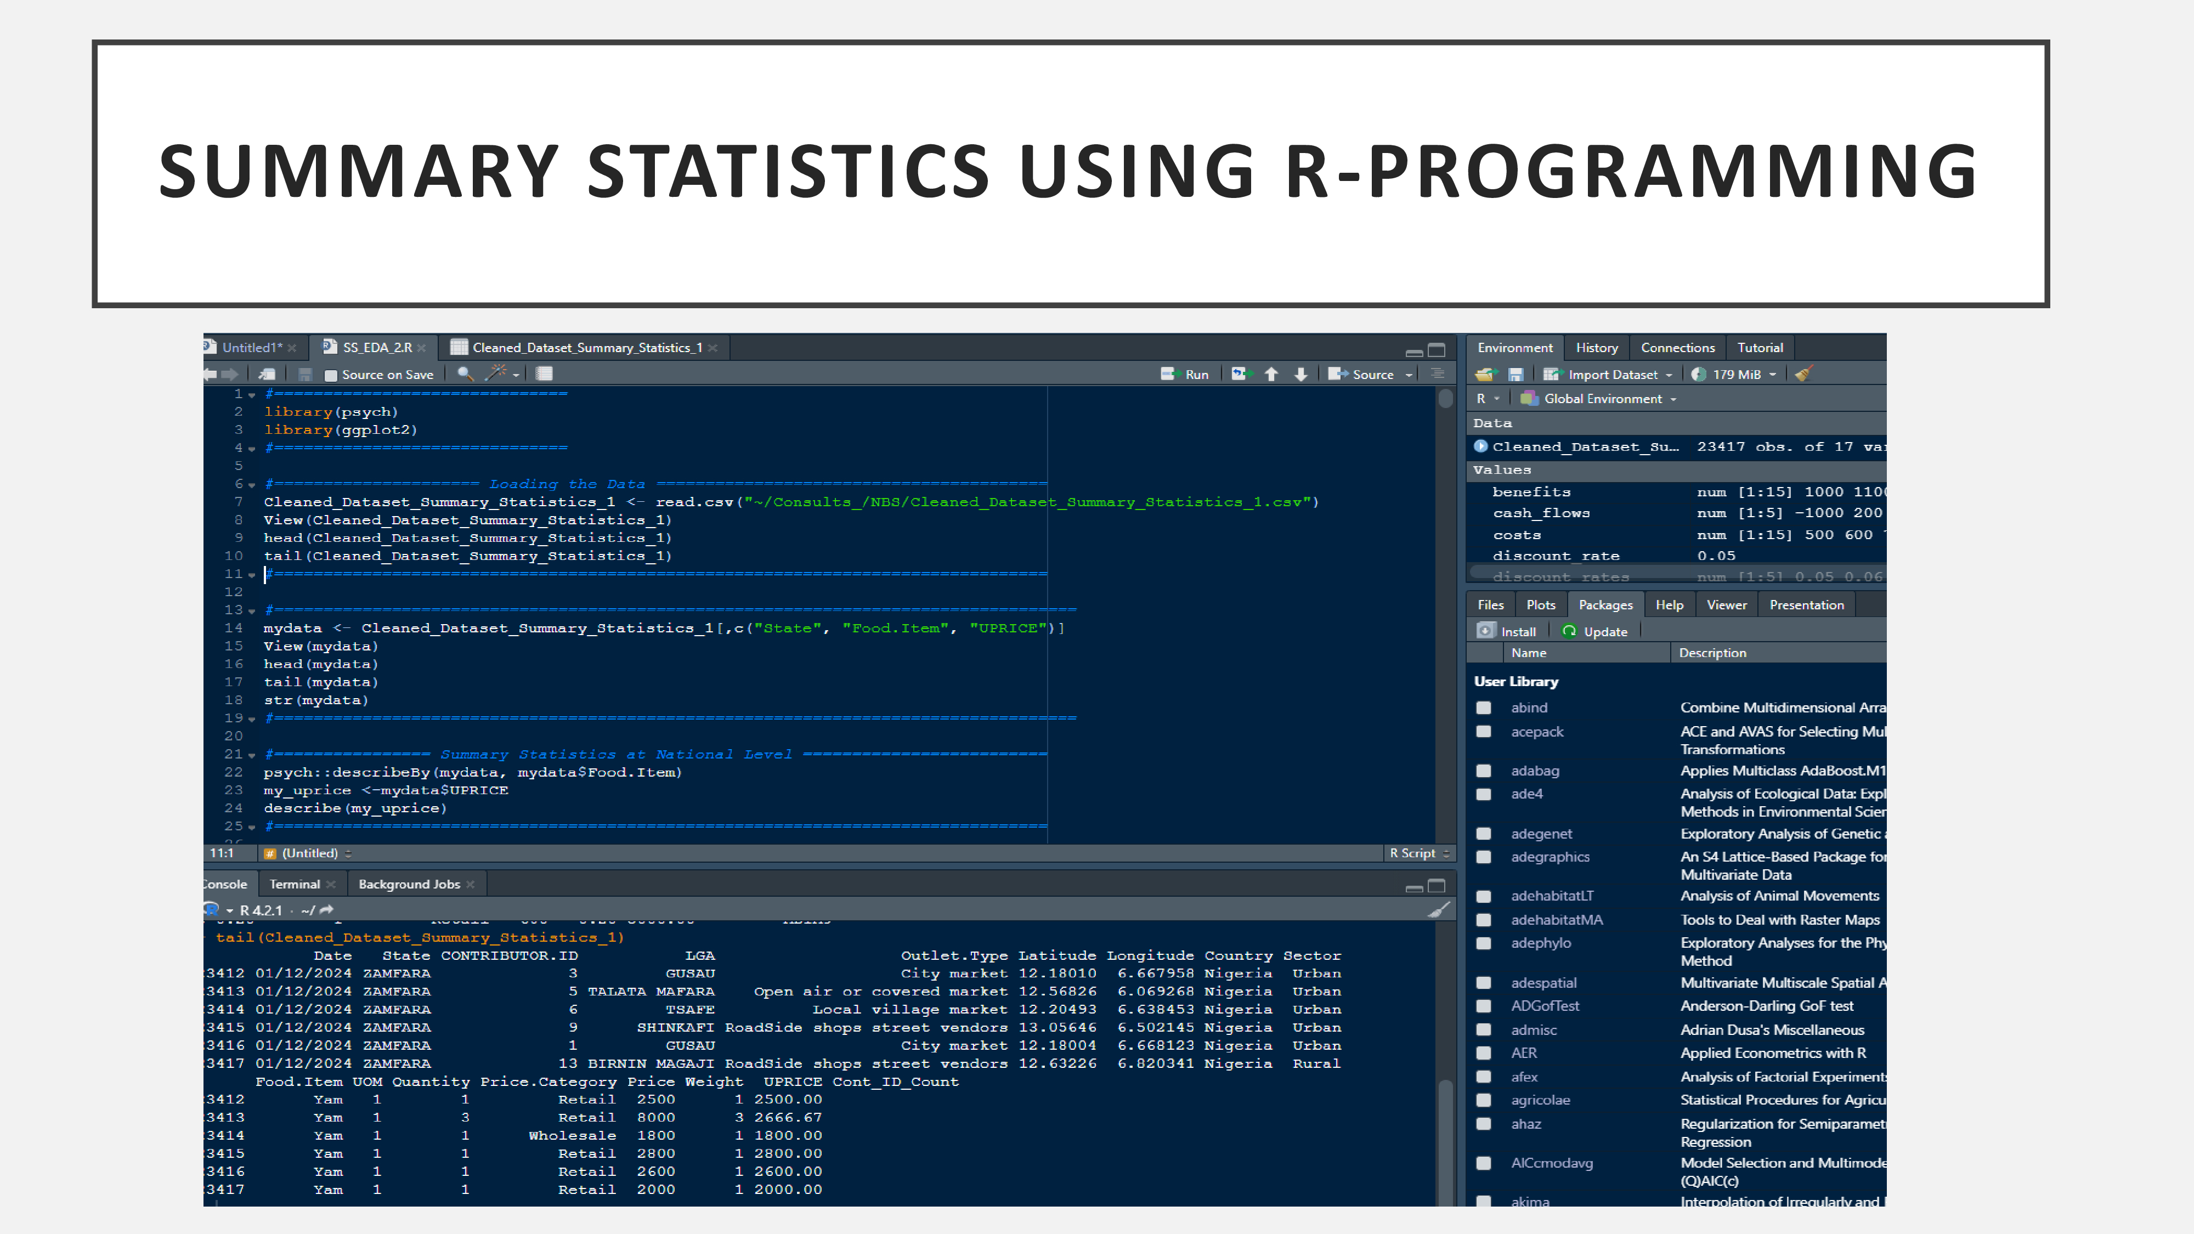Clear the workspace with the broom icon
Image resolution: width=2194 pixels, height=1234 pixels.
pos(1803,374)
